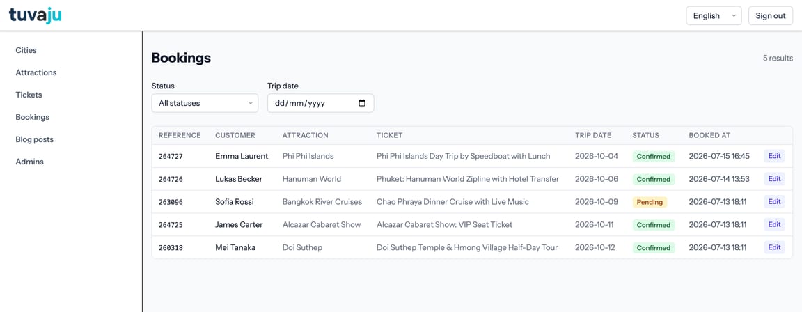
Task: Click the Hanuman World attraction cell
Action: click(311, 179)
